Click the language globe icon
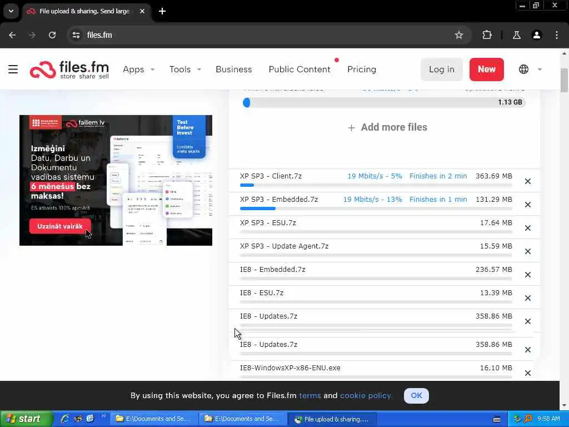Screen dimensions: 569x427 click(x=523, y=69)
